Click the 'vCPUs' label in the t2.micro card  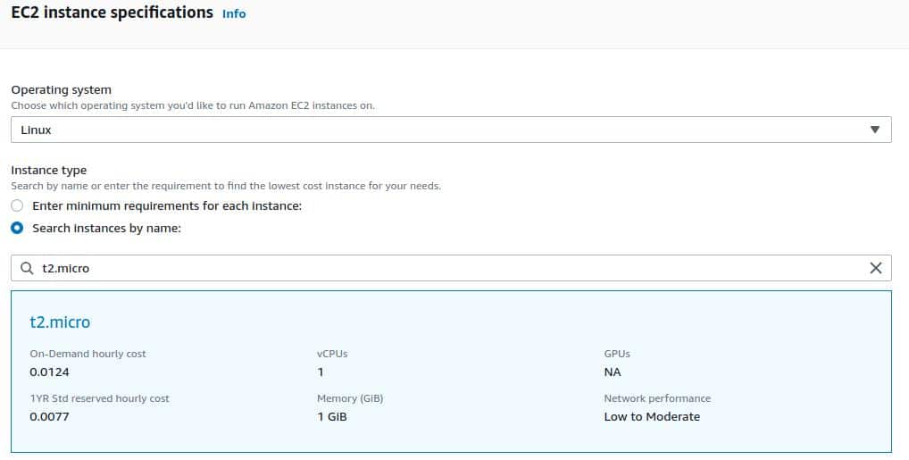click(332, 354)
